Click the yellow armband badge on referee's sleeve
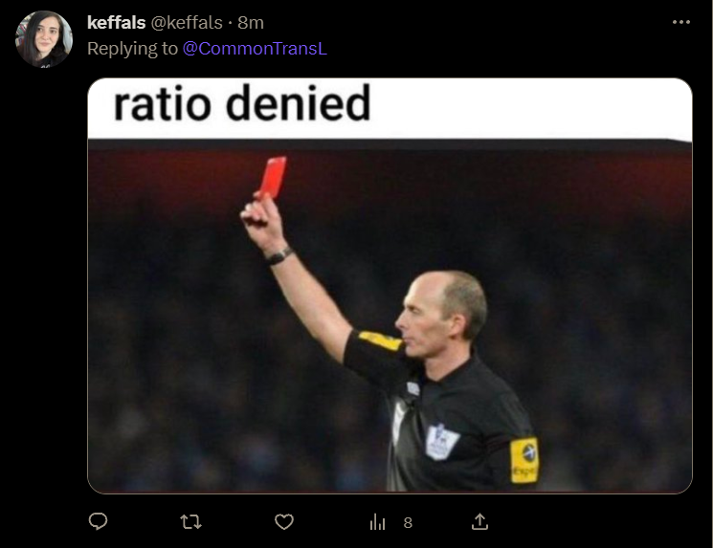The width and height of the screenshot is (713, 548). coord(524,460)
